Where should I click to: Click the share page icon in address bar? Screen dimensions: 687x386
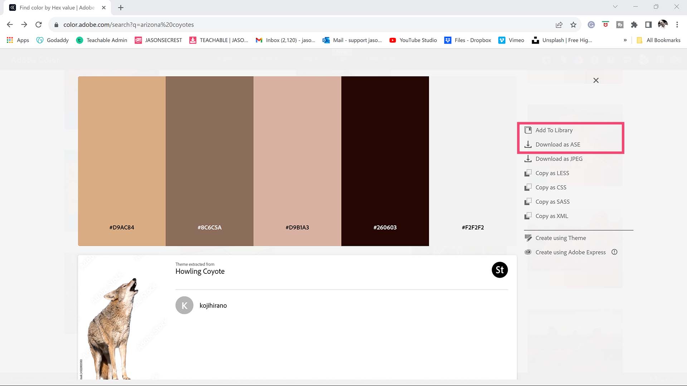click(x=559, y=25)
